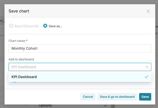
Task: Focus the Chart name field containing Monthly Cohort
Action: (x=80, y=48)
